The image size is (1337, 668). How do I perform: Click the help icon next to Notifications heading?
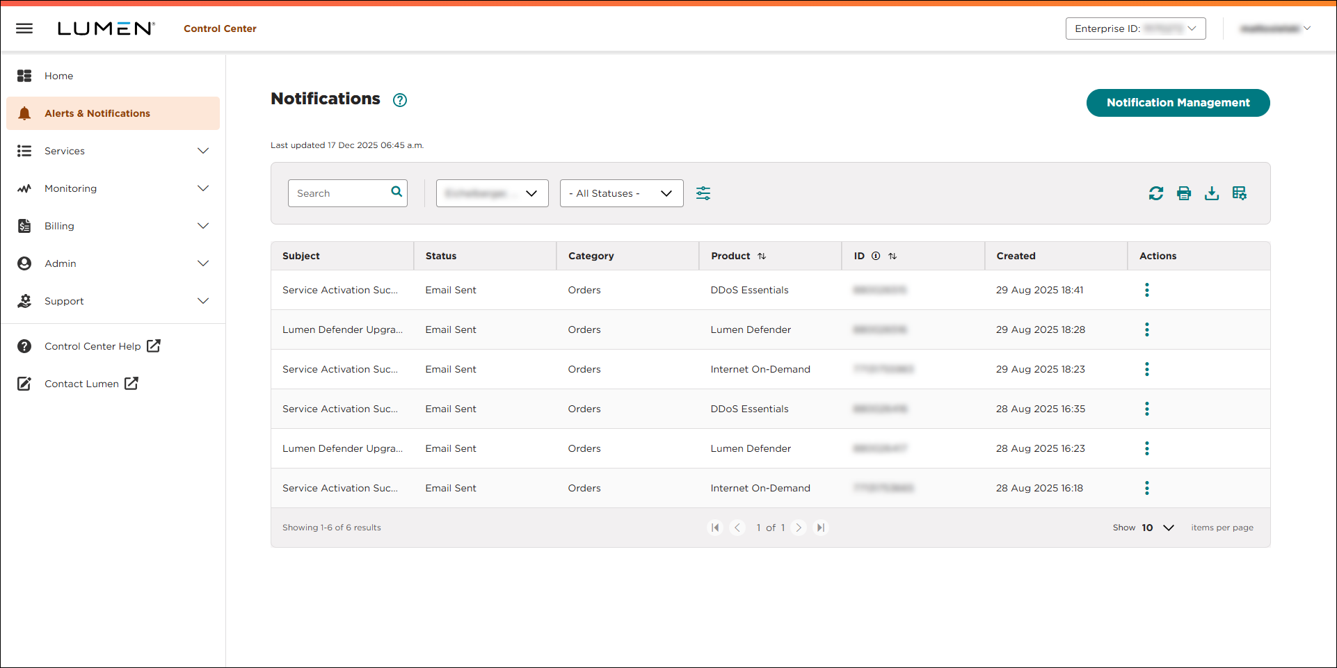pos(399,100)
